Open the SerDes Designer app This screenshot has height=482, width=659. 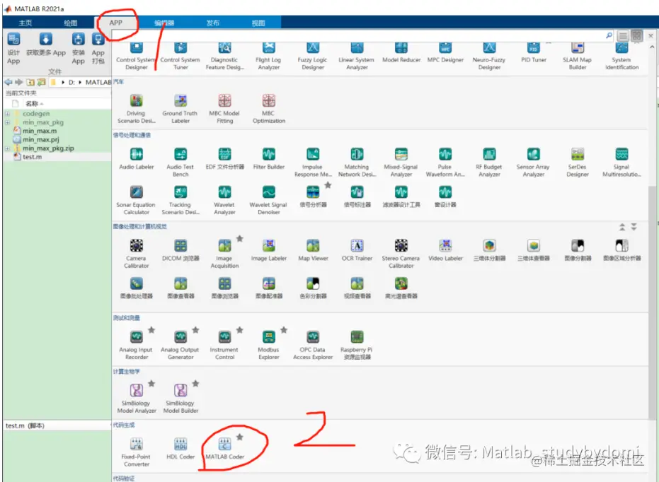pos(578,163)
